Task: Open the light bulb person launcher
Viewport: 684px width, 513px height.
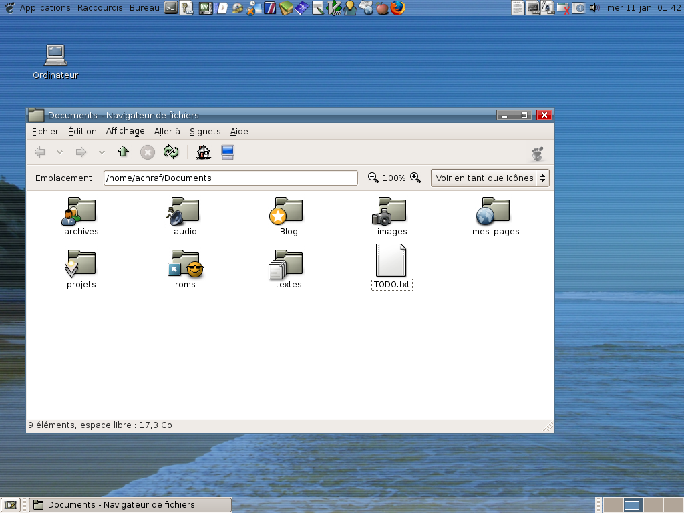Action: click(350, 8)
